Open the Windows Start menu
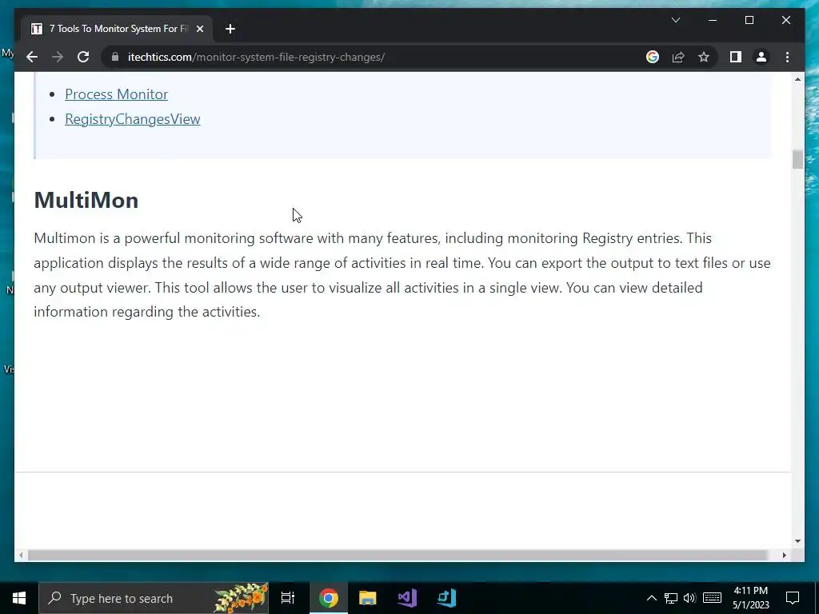The height and width of the screenshot is (614, 819). 19,598
